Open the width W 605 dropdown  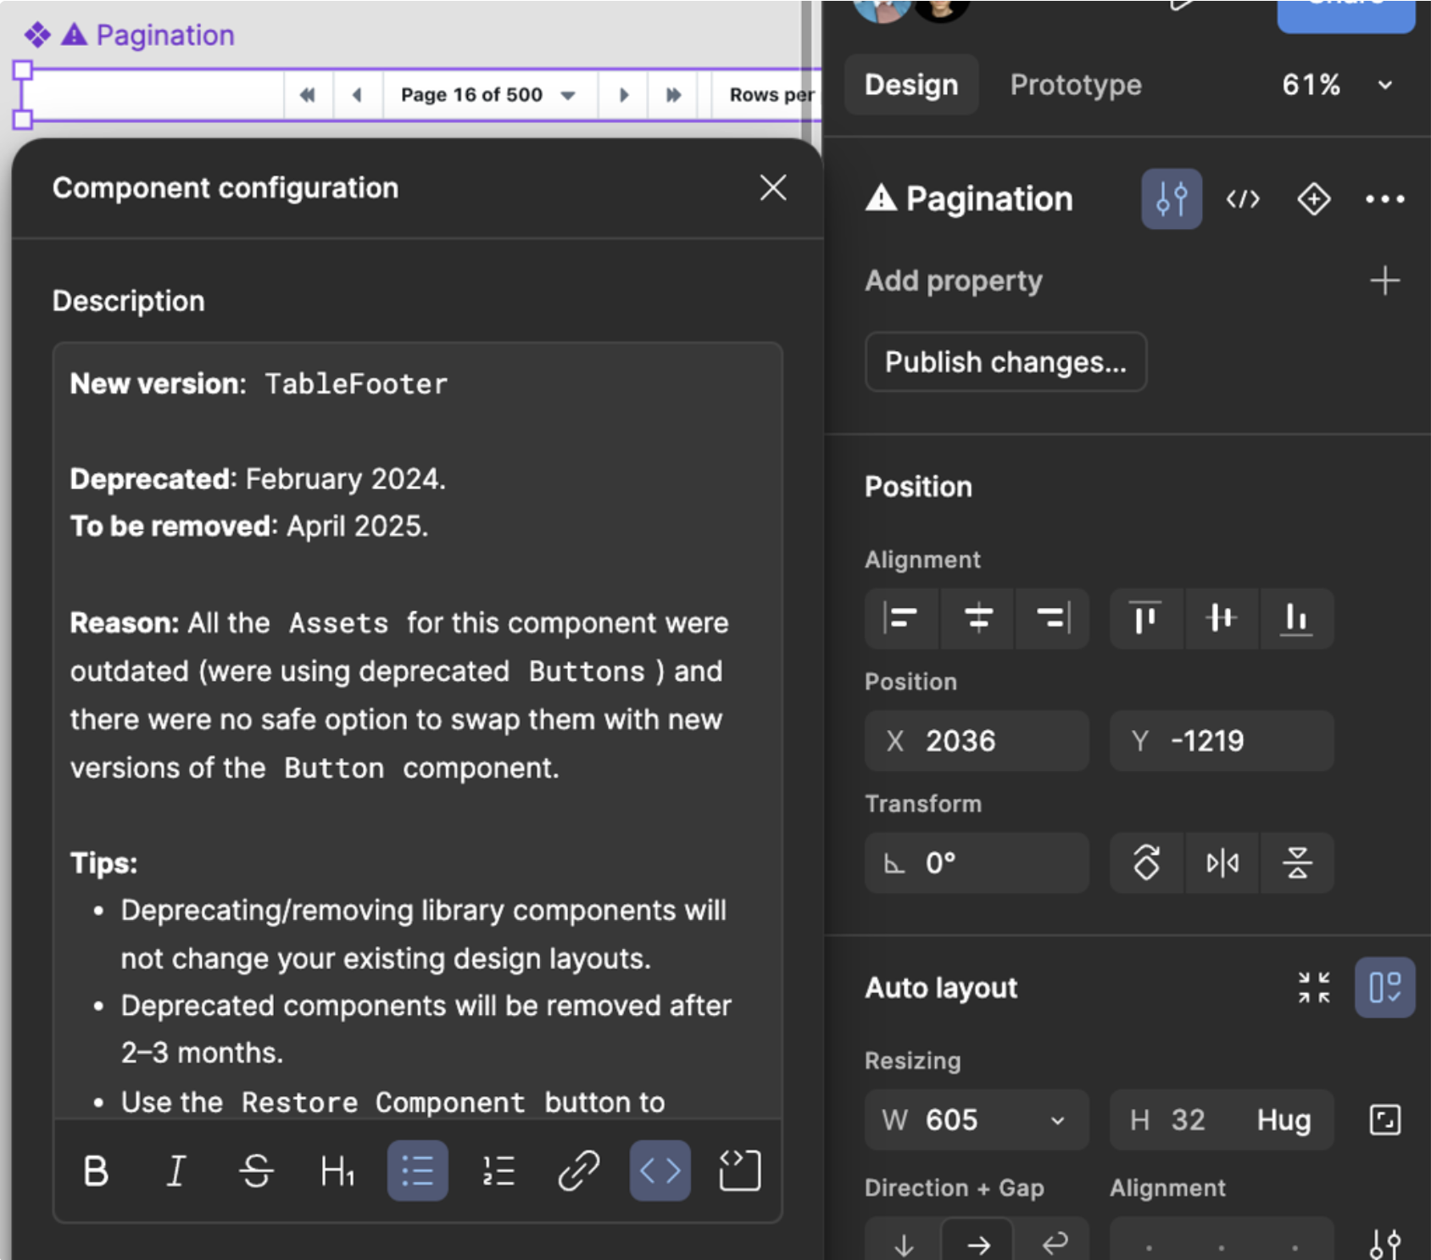pyautogui.click(x=1057, y=1120)
